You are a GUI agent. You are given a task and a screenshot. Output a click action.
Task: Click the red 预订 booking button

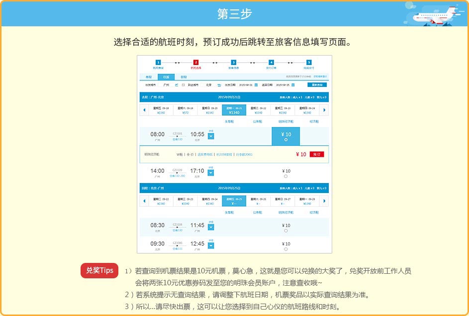pyautogui.click(x=316, y=154)
